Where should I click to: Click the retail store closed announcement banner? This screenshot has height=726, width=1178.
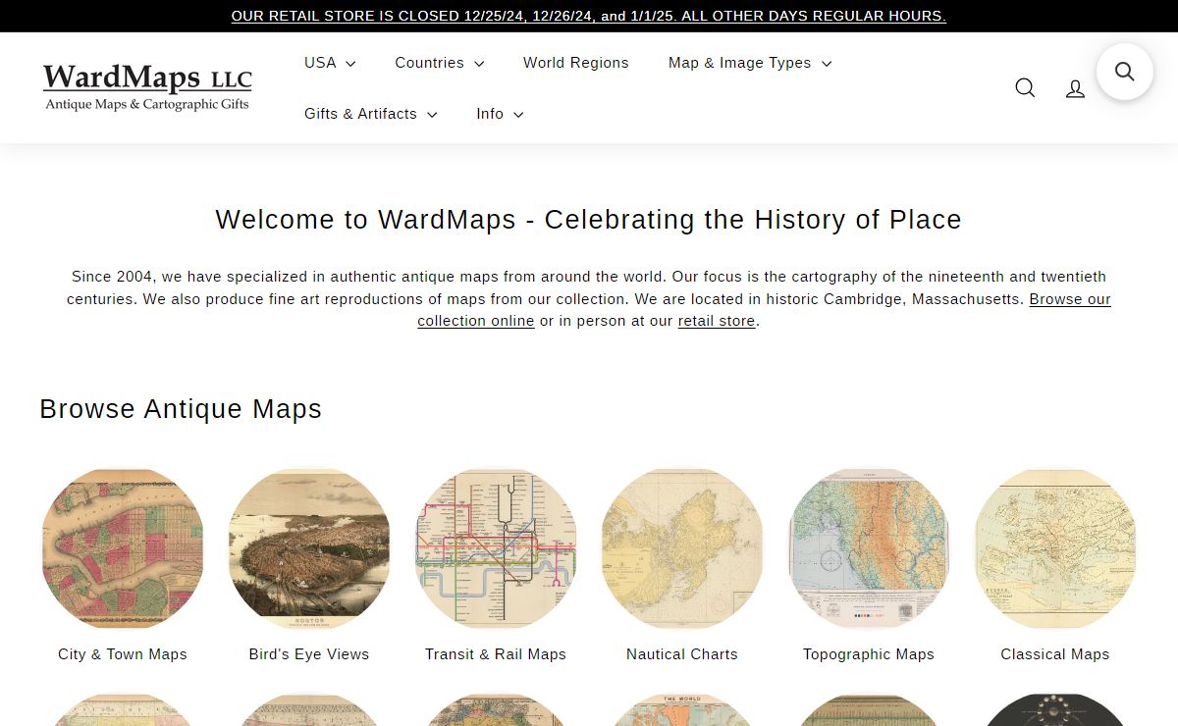(589, 16)
